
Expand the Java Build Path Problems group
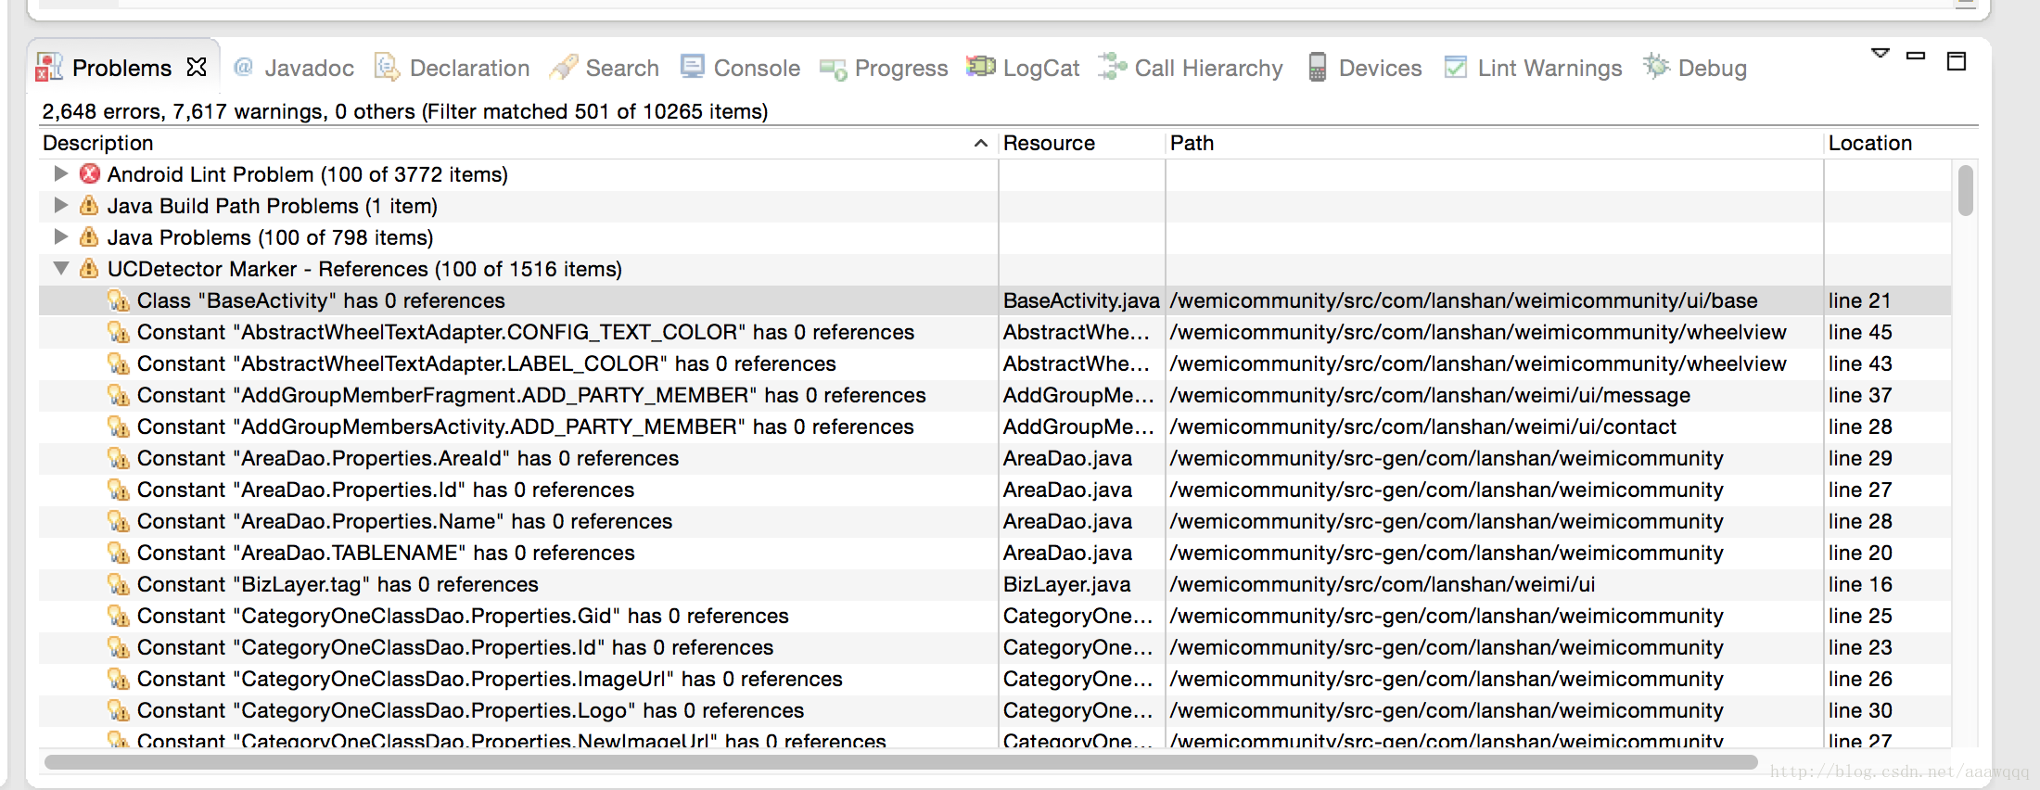[61, 205]
